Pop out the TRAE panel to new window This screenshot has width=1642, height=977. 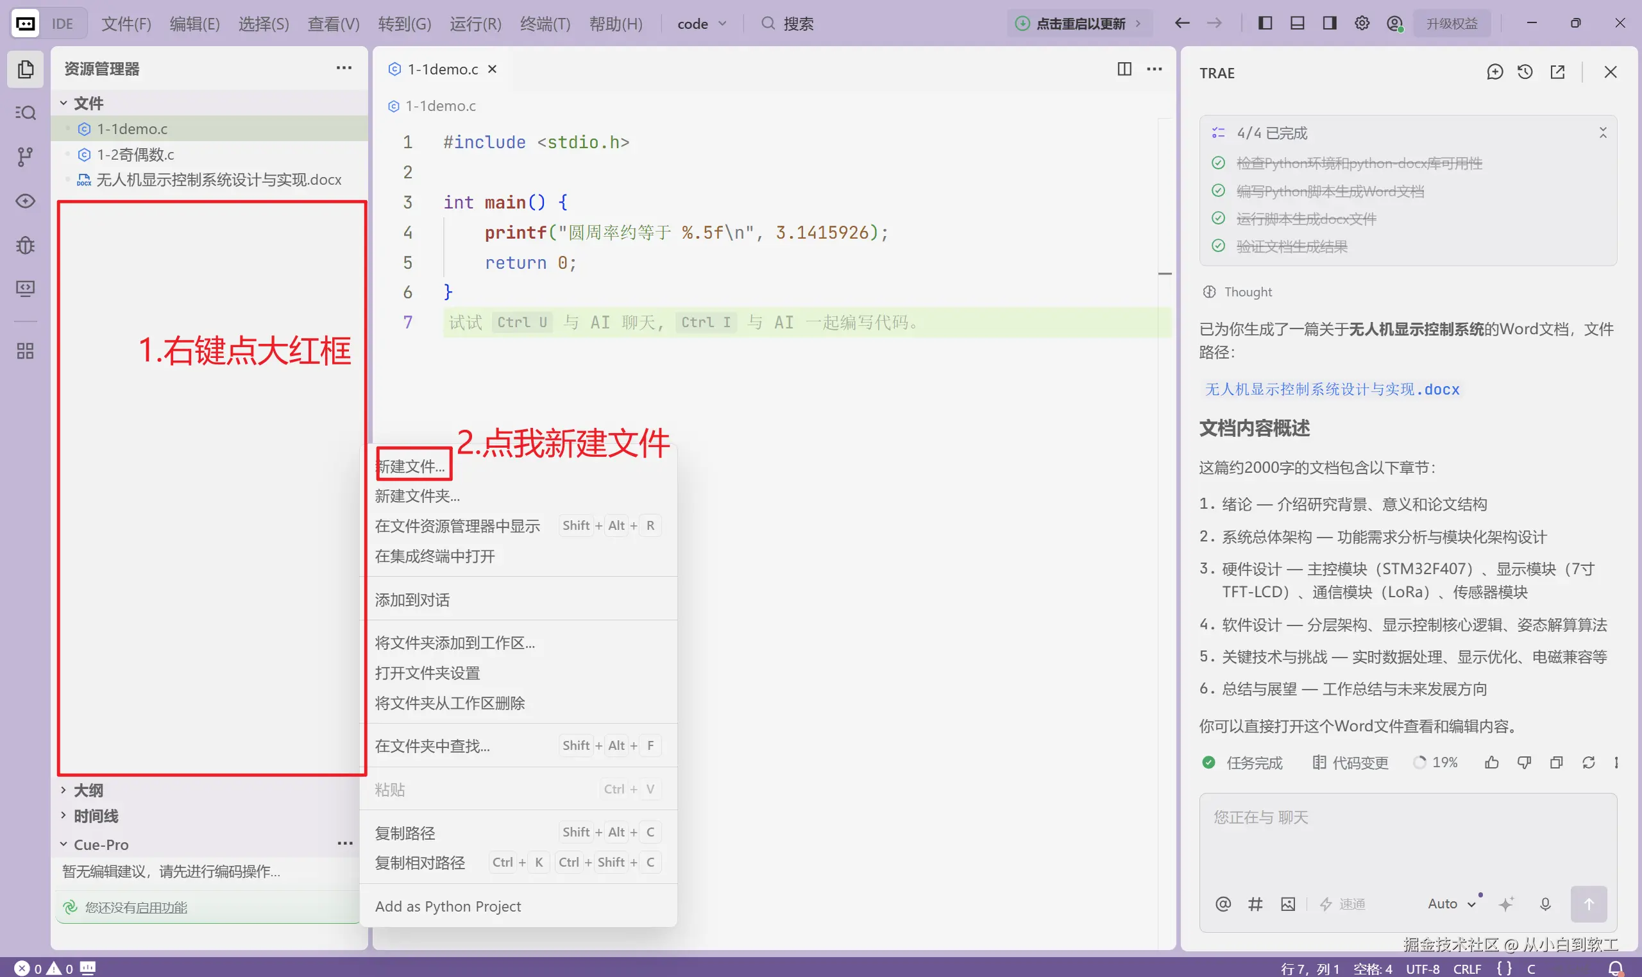[1557, 72]
